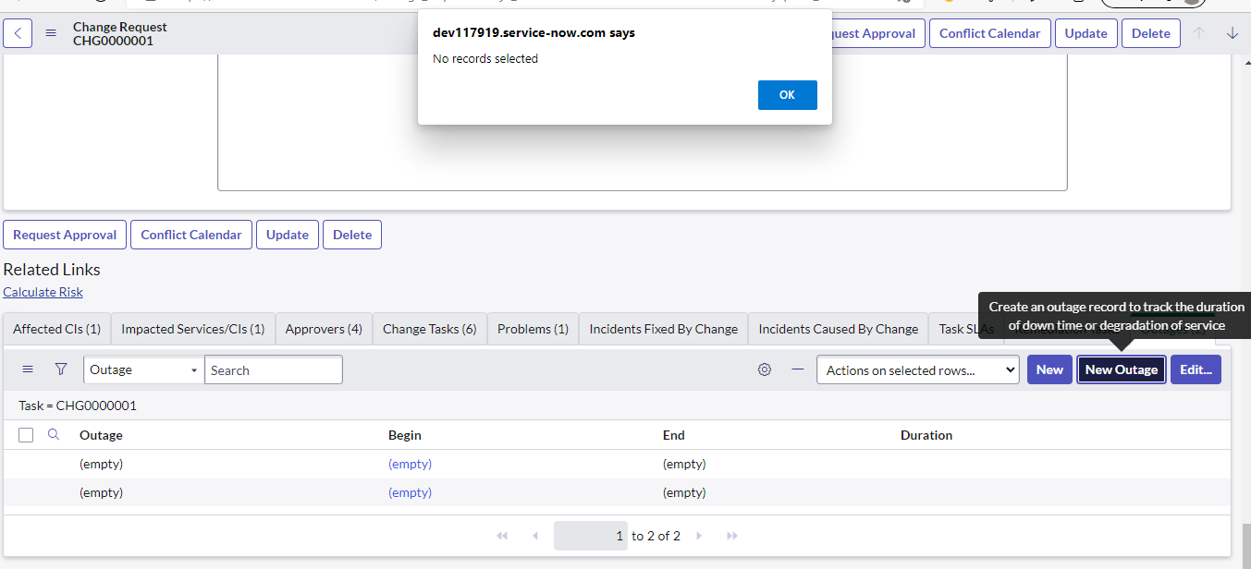This screenshot has height=569, width=1251.
Task: Collapse the list with the minus icon
Action: tap(797, 369)
